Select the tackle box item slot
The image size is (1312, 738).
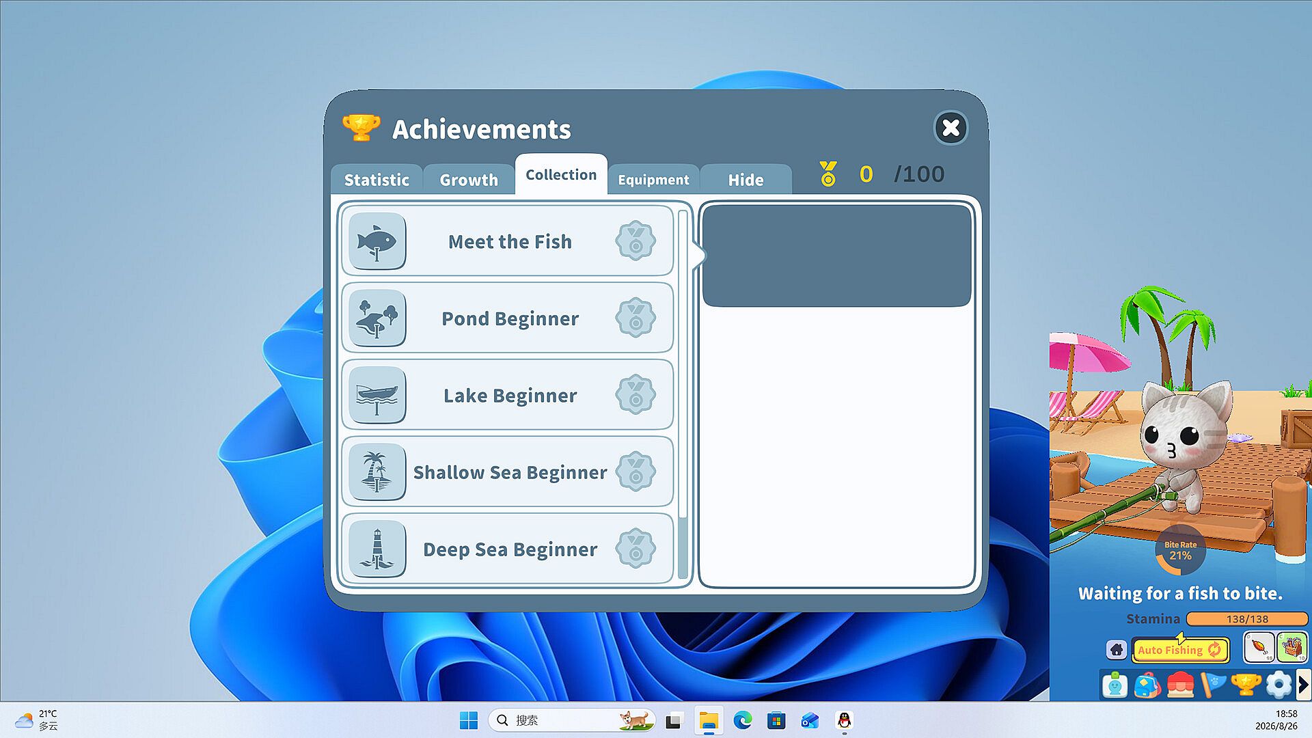(x=1291, y=647)
